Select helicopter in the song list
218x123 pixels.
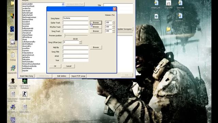click(26, 59)
